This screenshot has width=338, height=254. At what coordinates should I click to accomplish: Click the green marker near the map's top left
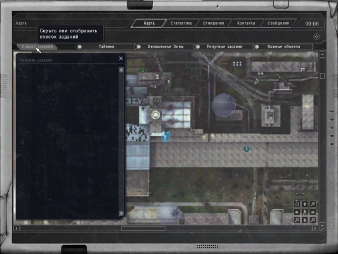coord(143,70)
